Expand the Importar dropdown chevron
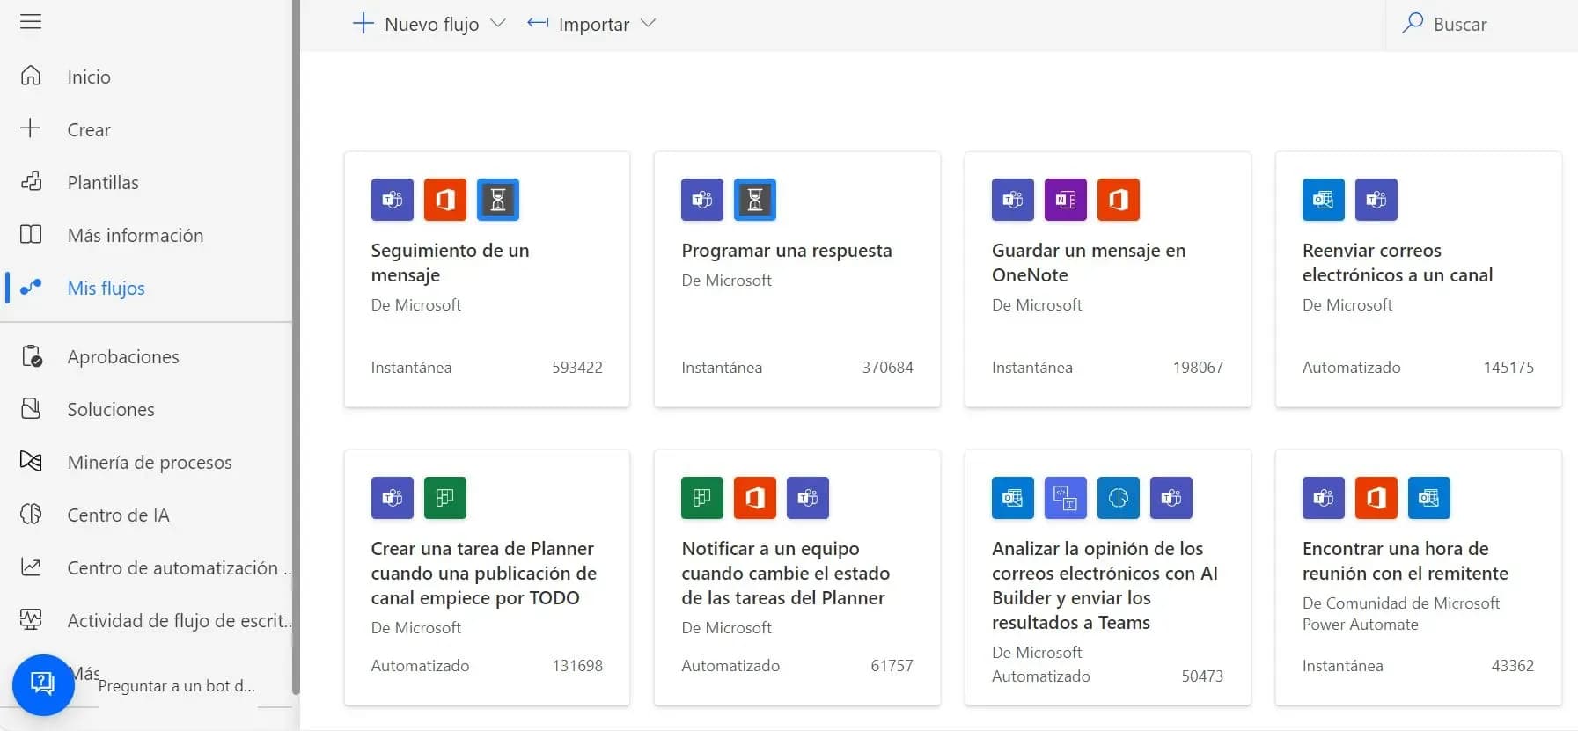1578x731 pixels. point(649,23)
